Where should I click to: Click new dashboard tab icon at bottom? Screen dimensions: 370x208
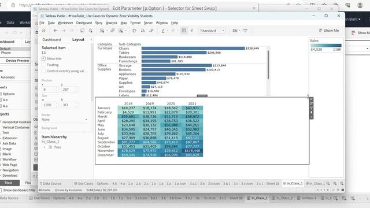pos(335,184)
